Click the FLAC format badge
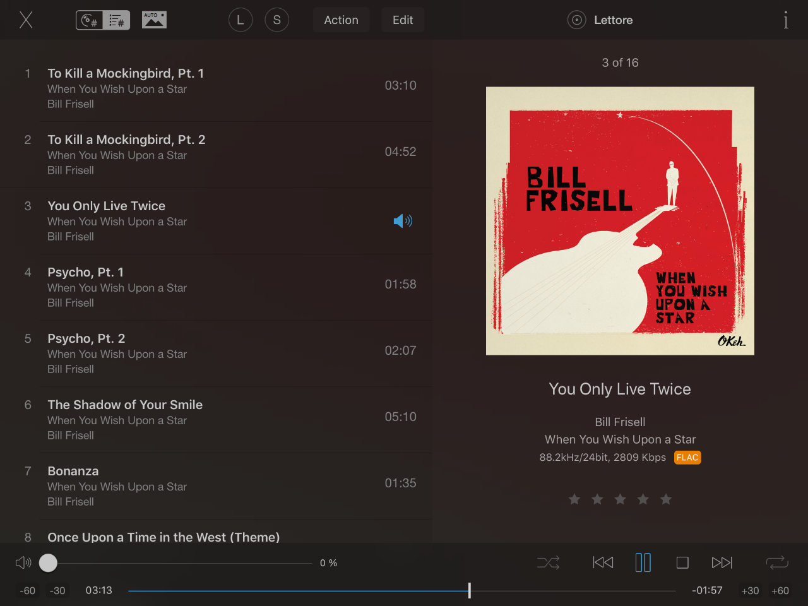The image size is (808, 606). pos(687,458)
